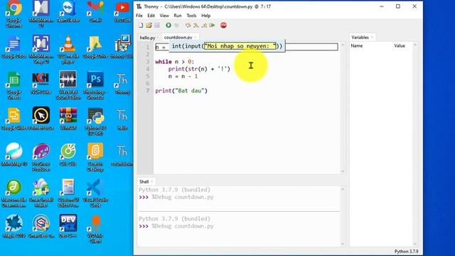
Task: Open Google Chrome desktop shortcut
Action: pyautogui.click(x=14, y=13)
